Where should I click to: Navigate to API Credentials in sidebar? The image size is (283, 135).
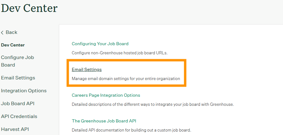click(x=19, y=116)
